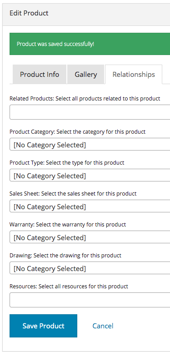This screenshot has height=352, width=170.
Task: Click the Related Products field label
Action: pyautogui.click(x=85, y=99)
